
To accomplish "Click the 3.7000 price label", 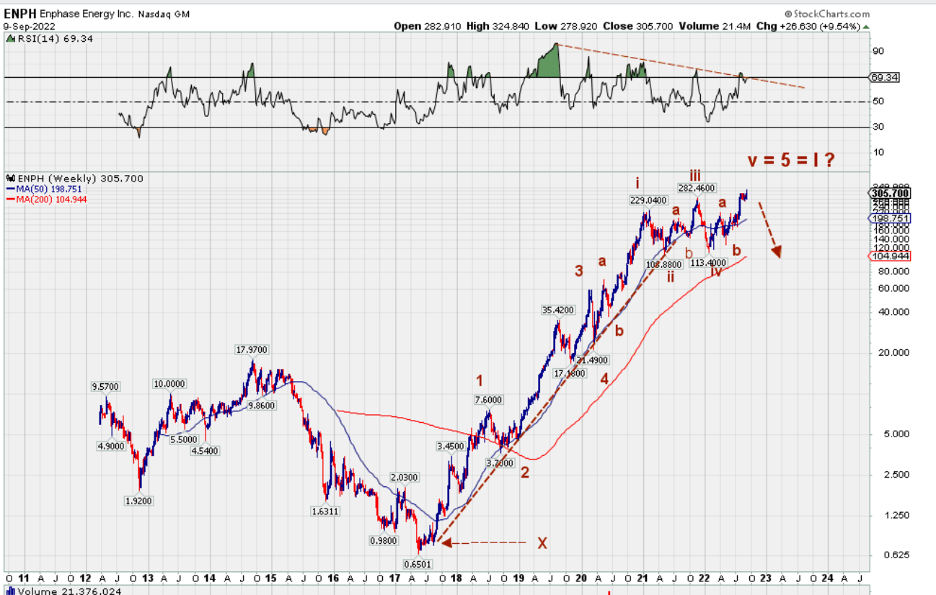I will tap(500, 463).
